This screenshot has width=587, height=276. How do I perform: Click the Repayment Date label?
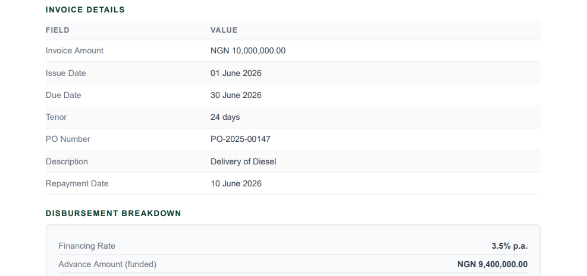point(77,184)
